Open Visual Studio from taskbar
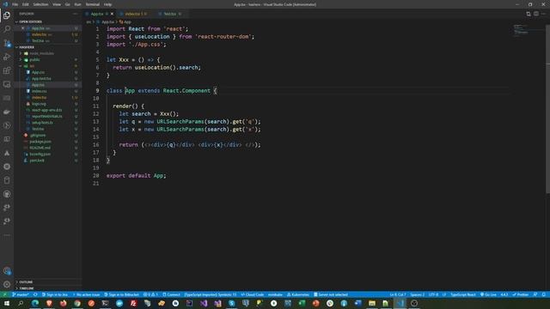This screenshot has width=550, height=309. (x=204, y=303)
